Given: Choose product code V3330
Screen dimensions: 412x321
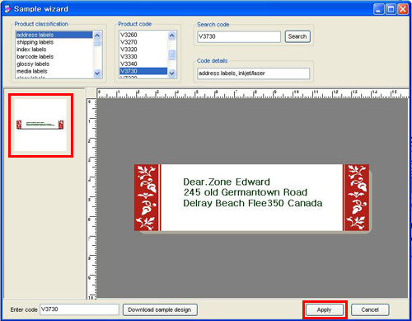Looking at the screenshot, I should (x=129, y=57).
